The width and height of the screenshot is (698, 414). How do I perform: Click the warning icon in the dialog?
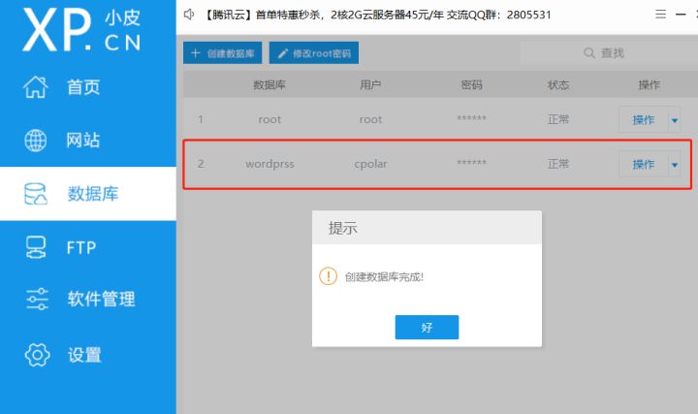(x=328, y=276)
